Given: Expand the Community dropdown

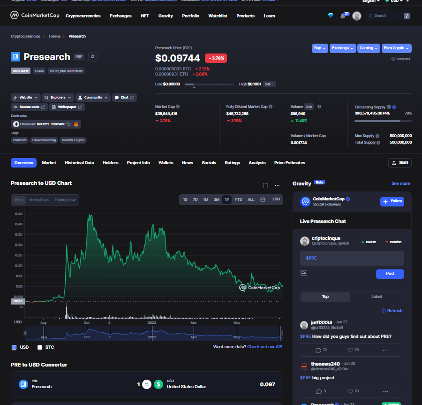Looking at the screenshot, I should [93, 98].
